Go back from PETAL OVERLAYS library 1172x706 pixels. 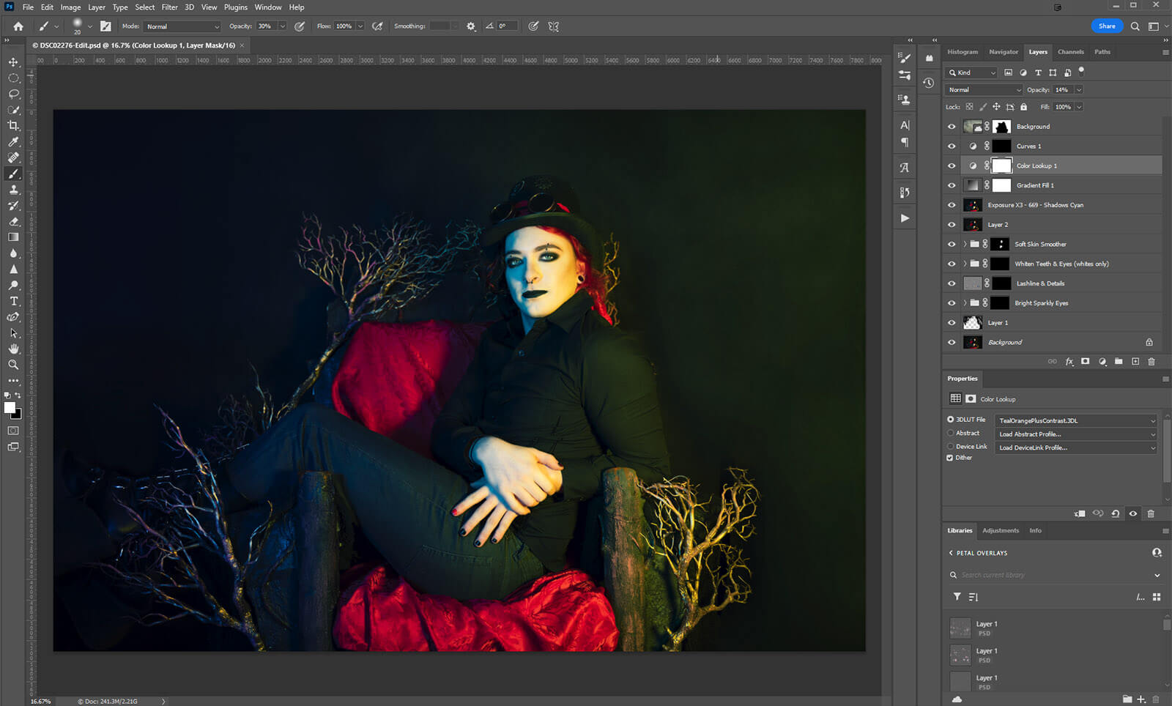(951, 553)
